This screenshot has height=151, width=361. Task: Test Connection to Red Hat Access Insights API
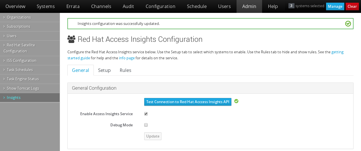click(188, 102)
